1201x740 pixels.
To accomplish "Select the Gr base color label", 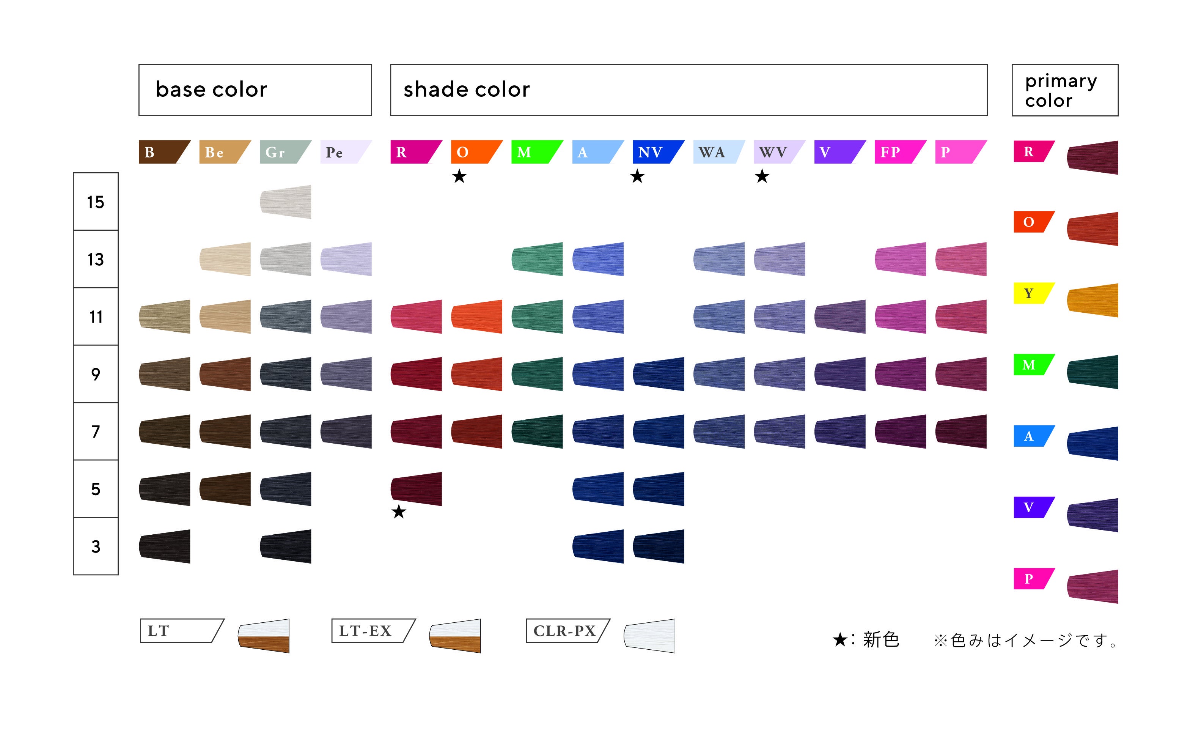I will pyautogui.click(x=282, y=152).
